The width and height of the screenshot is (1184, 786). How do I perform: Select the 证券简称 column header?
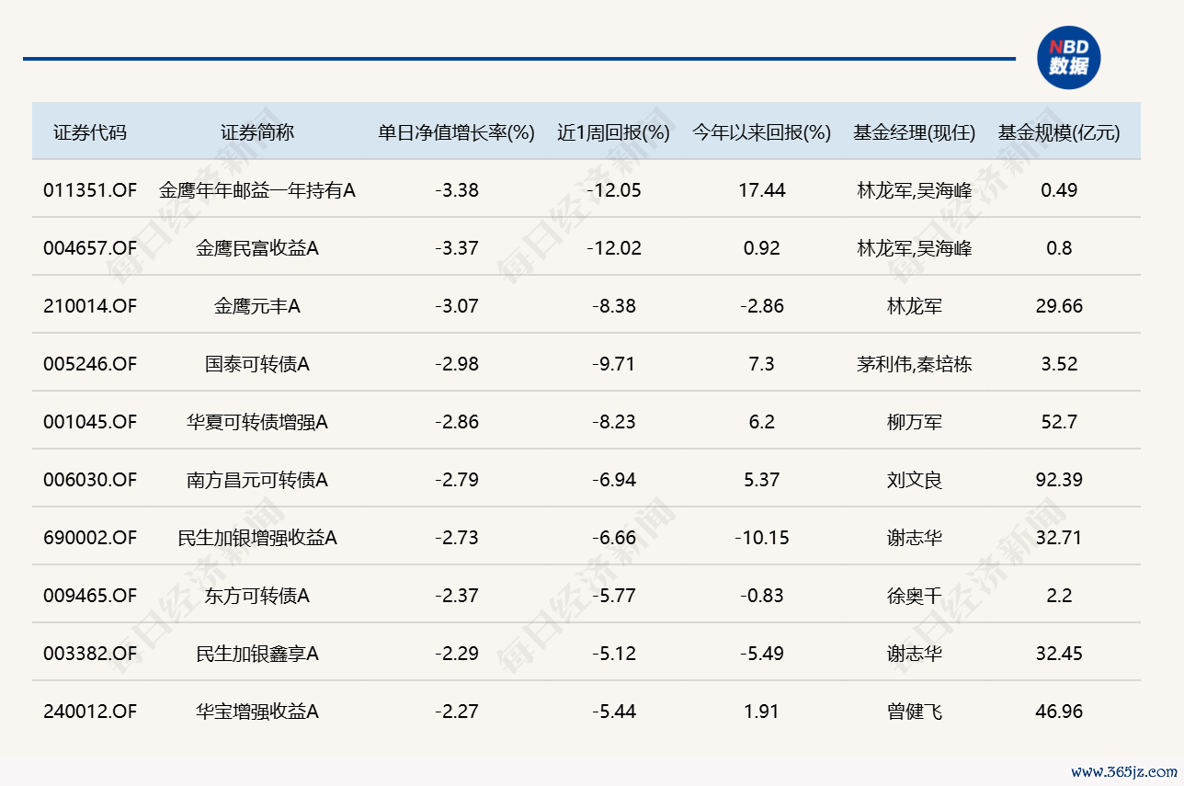click(257, 132)
